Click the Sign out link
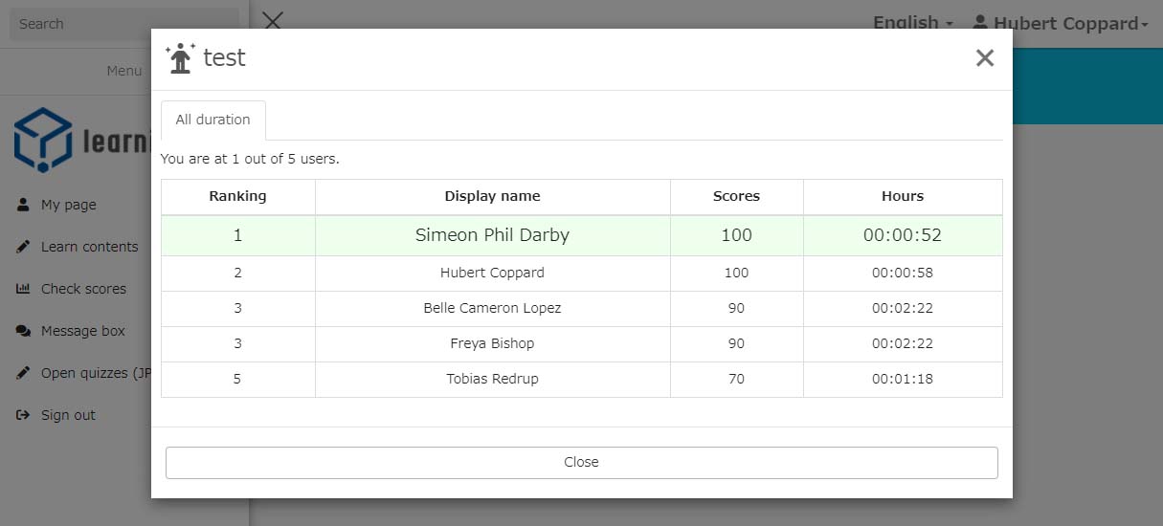Image resolution: width=1163 pixels, height=526 pixels. coord(68,415)
